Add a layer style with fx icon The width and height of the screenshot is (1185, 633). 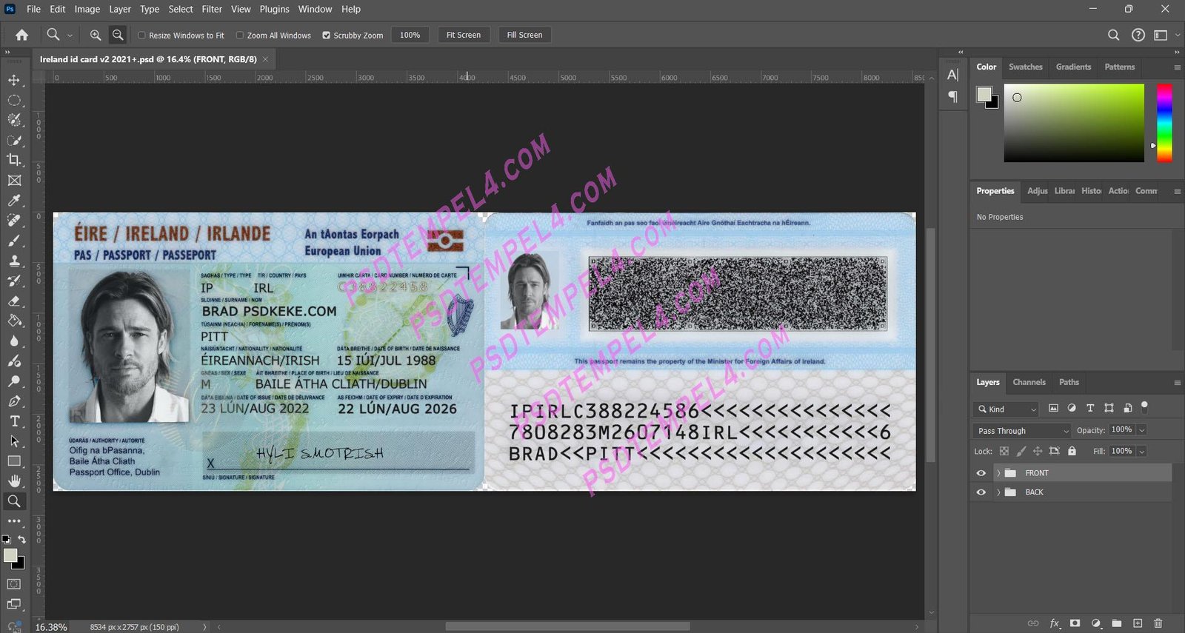(1055, 623)
